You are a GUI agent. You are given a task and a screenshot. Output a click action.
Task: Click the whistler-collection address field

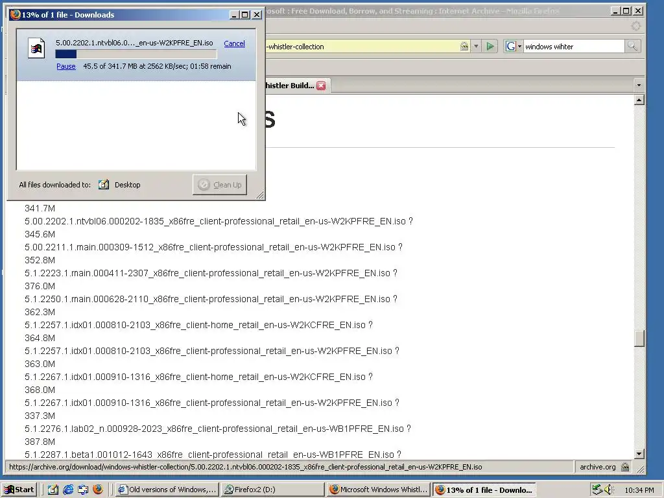362,46
